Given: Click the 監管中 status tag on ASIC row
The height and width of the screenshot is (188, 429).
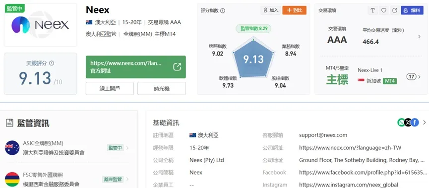Looking at the screenshot, I should pos(115,148).
